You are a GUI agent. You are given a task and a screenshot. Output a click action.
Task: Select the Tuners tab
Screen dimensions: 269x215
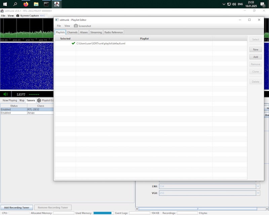[x=31, y=100]
